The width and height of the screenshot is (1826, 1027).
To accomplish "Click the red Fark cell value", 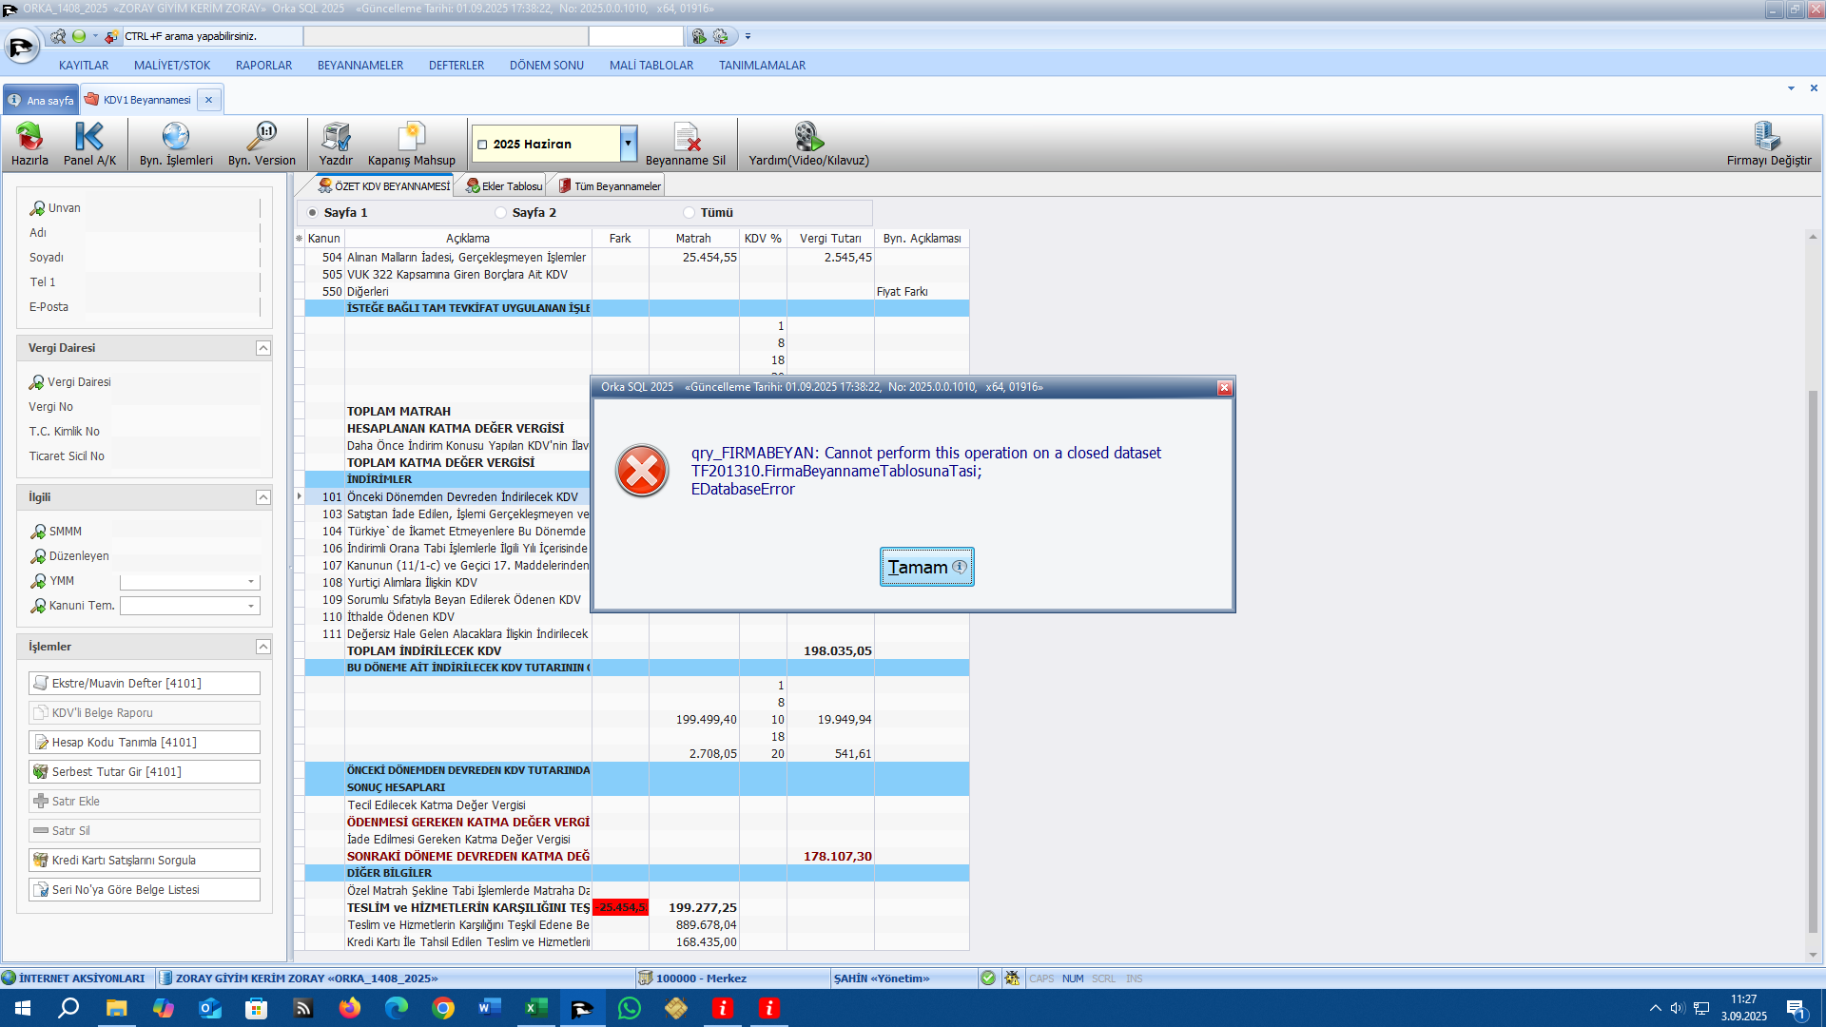I will click(620, 907).
